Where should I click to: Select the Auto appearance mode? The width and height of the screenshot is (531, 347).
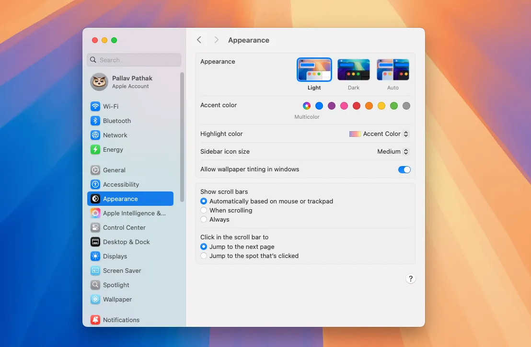pos(392,69)
